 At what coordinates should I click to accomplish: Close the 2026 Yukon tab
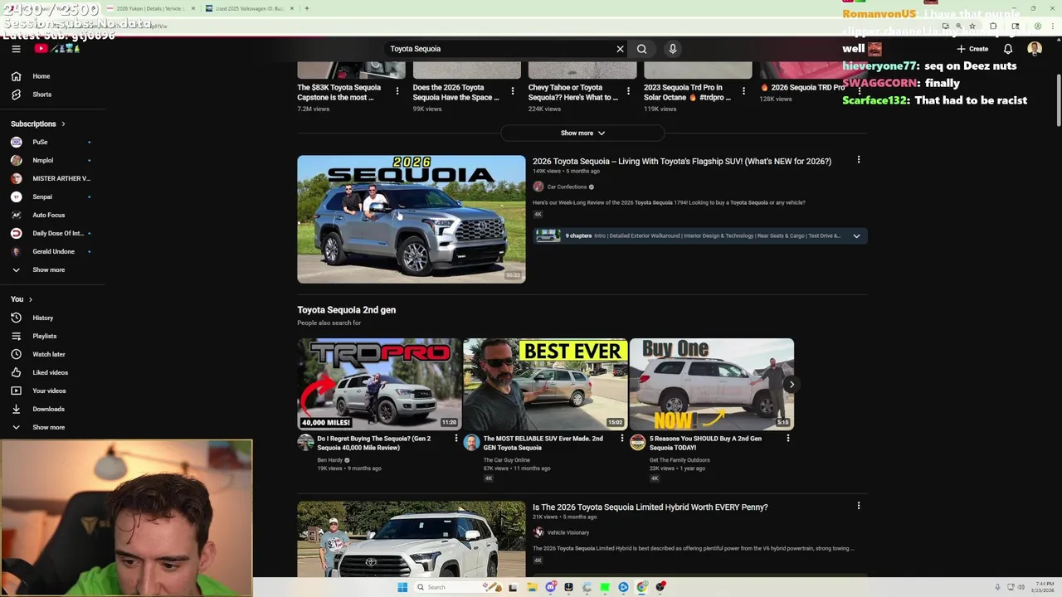click(x=193, y=8)
